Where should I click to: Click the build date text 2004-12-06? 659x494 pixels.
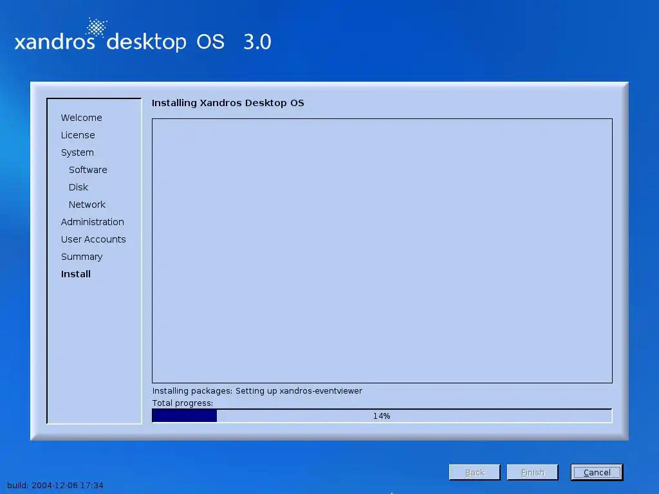tap(54, 485)
